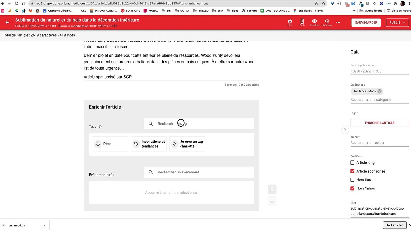Open the Autres favoris folder
Image resolution: width=411 pixels, height=230 pixels.
(371, 11)
